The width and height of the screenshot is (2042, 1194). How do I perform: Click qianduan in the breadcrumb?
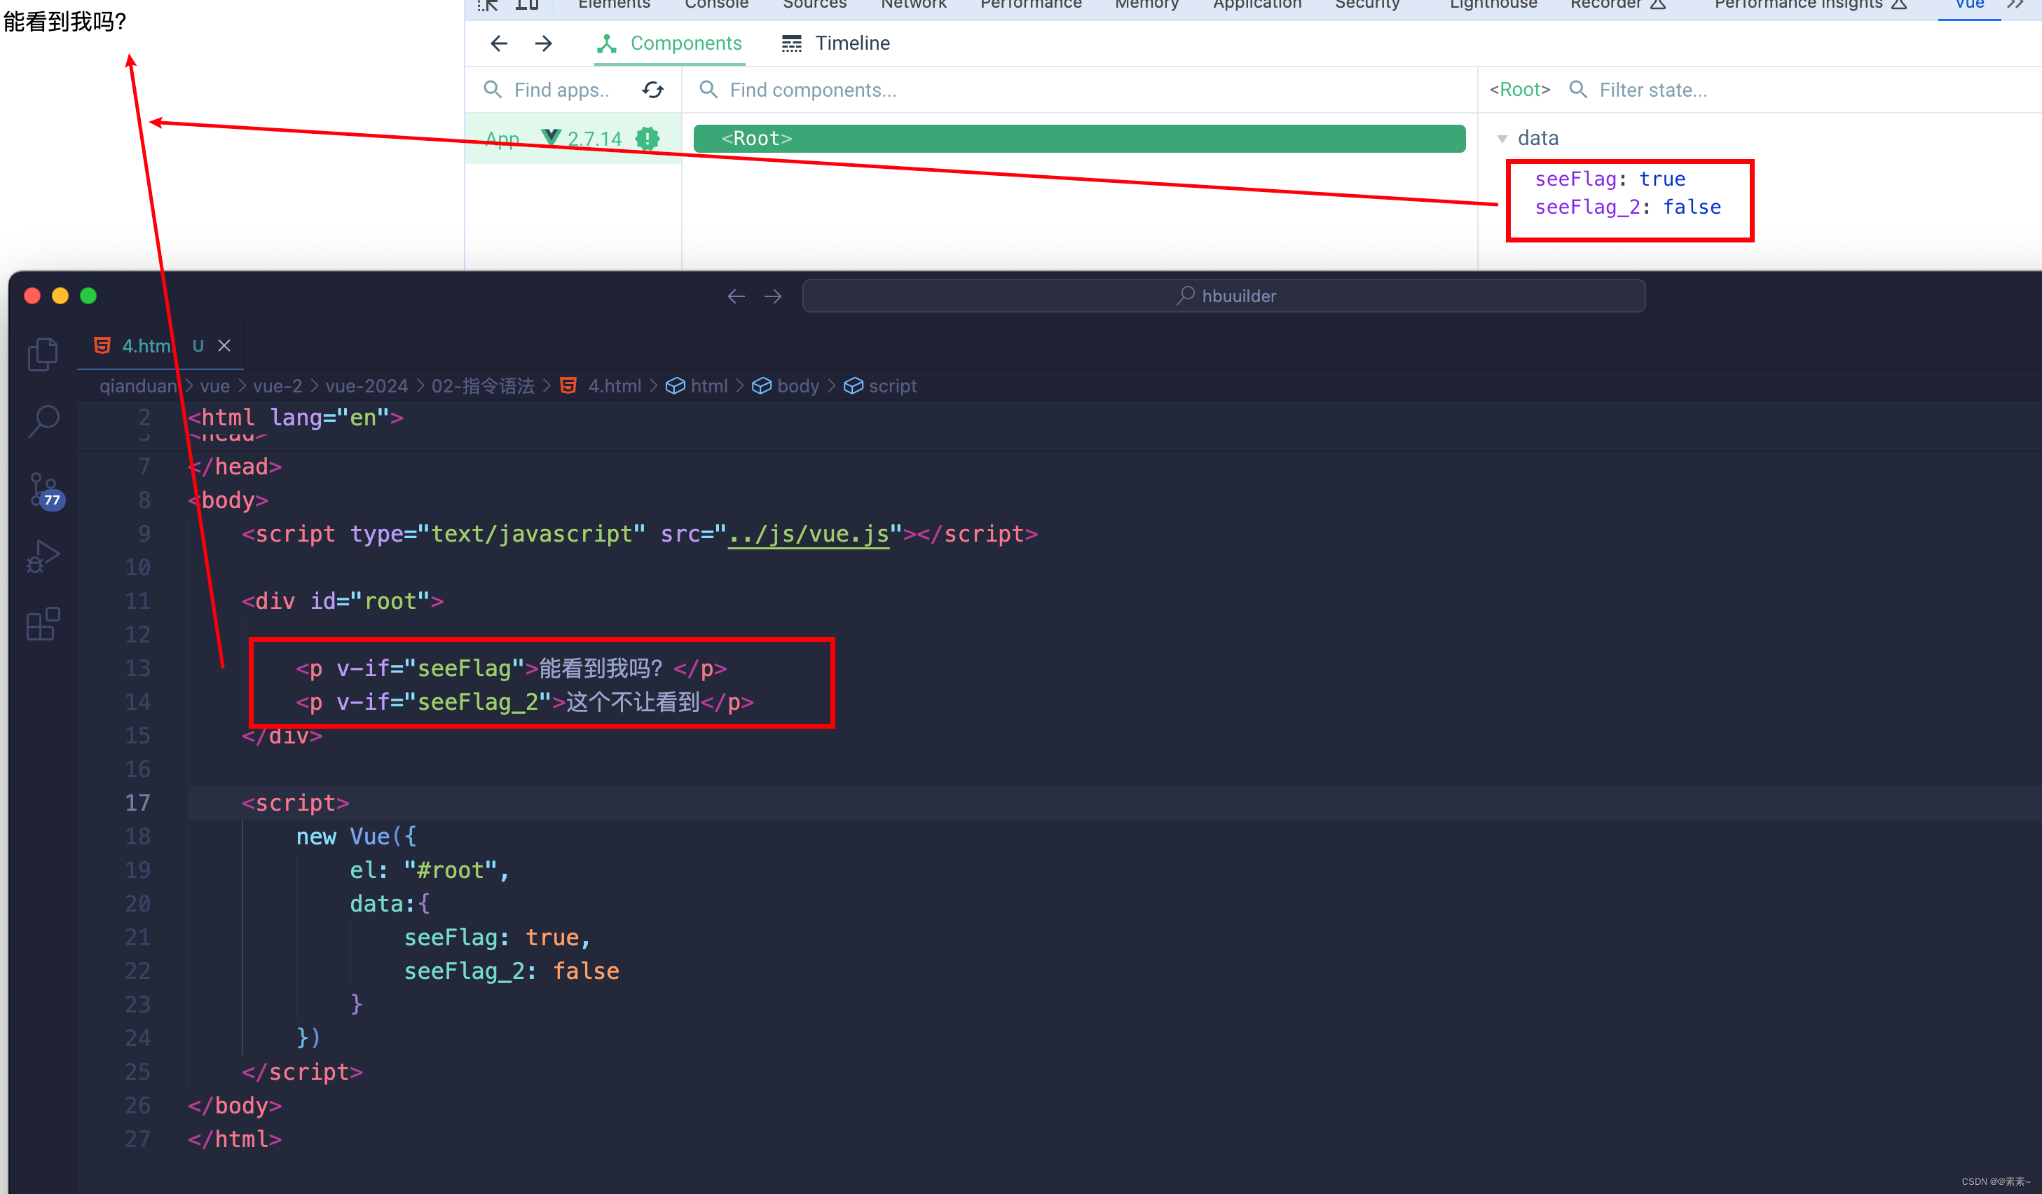138,386
